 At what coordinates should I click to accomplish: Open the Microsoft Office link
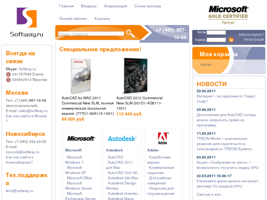(x=79, y=178)
